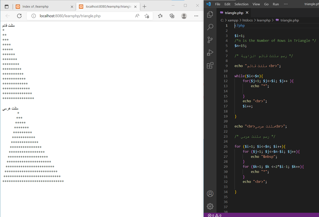Open the Edge profile menu
This screenshot has width=319, height=217.
(x=184, y=16)
